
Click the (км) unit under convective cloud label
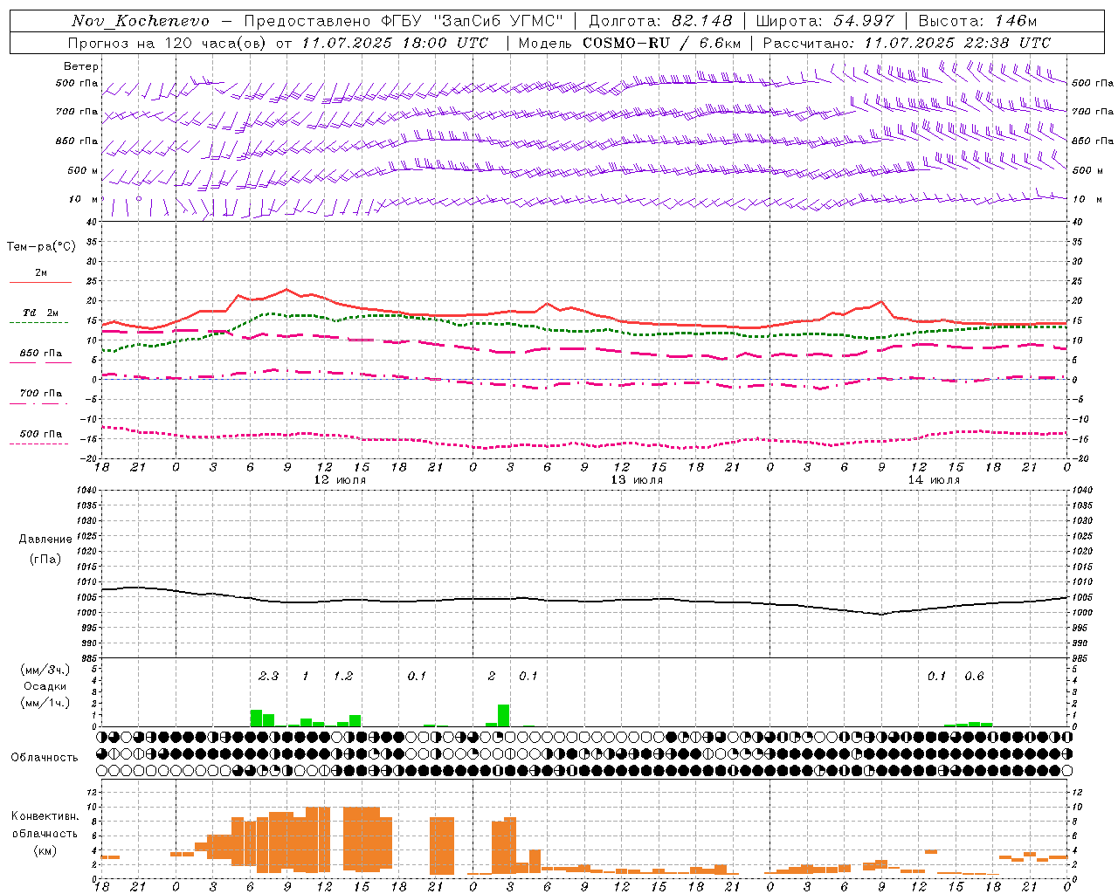45,850
